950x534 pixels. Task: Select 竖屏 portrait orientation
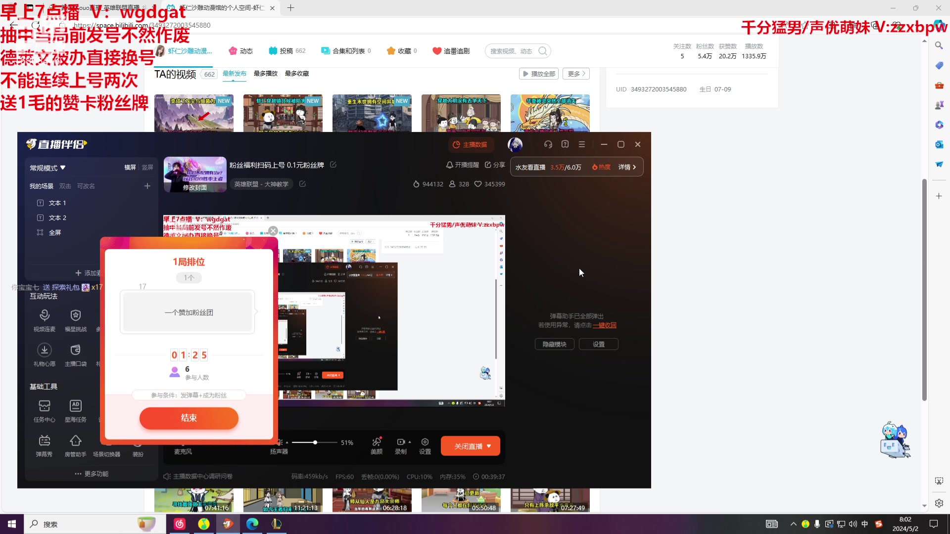(x=147, y=168)
